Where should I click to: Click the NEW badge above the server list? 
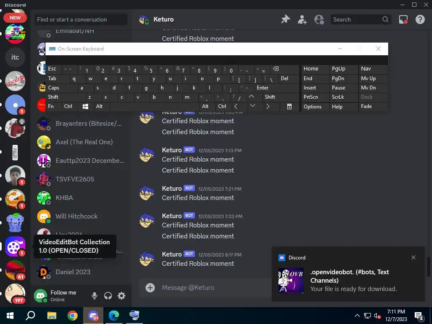pyautogui.click(x=15, y=18)
